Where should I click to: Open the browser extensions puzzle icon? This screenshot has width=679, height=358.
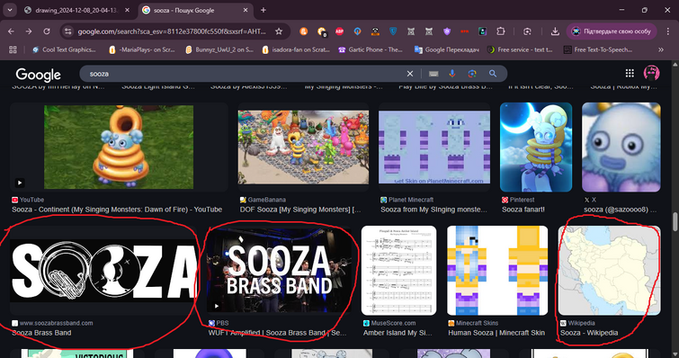pos(501,31)
